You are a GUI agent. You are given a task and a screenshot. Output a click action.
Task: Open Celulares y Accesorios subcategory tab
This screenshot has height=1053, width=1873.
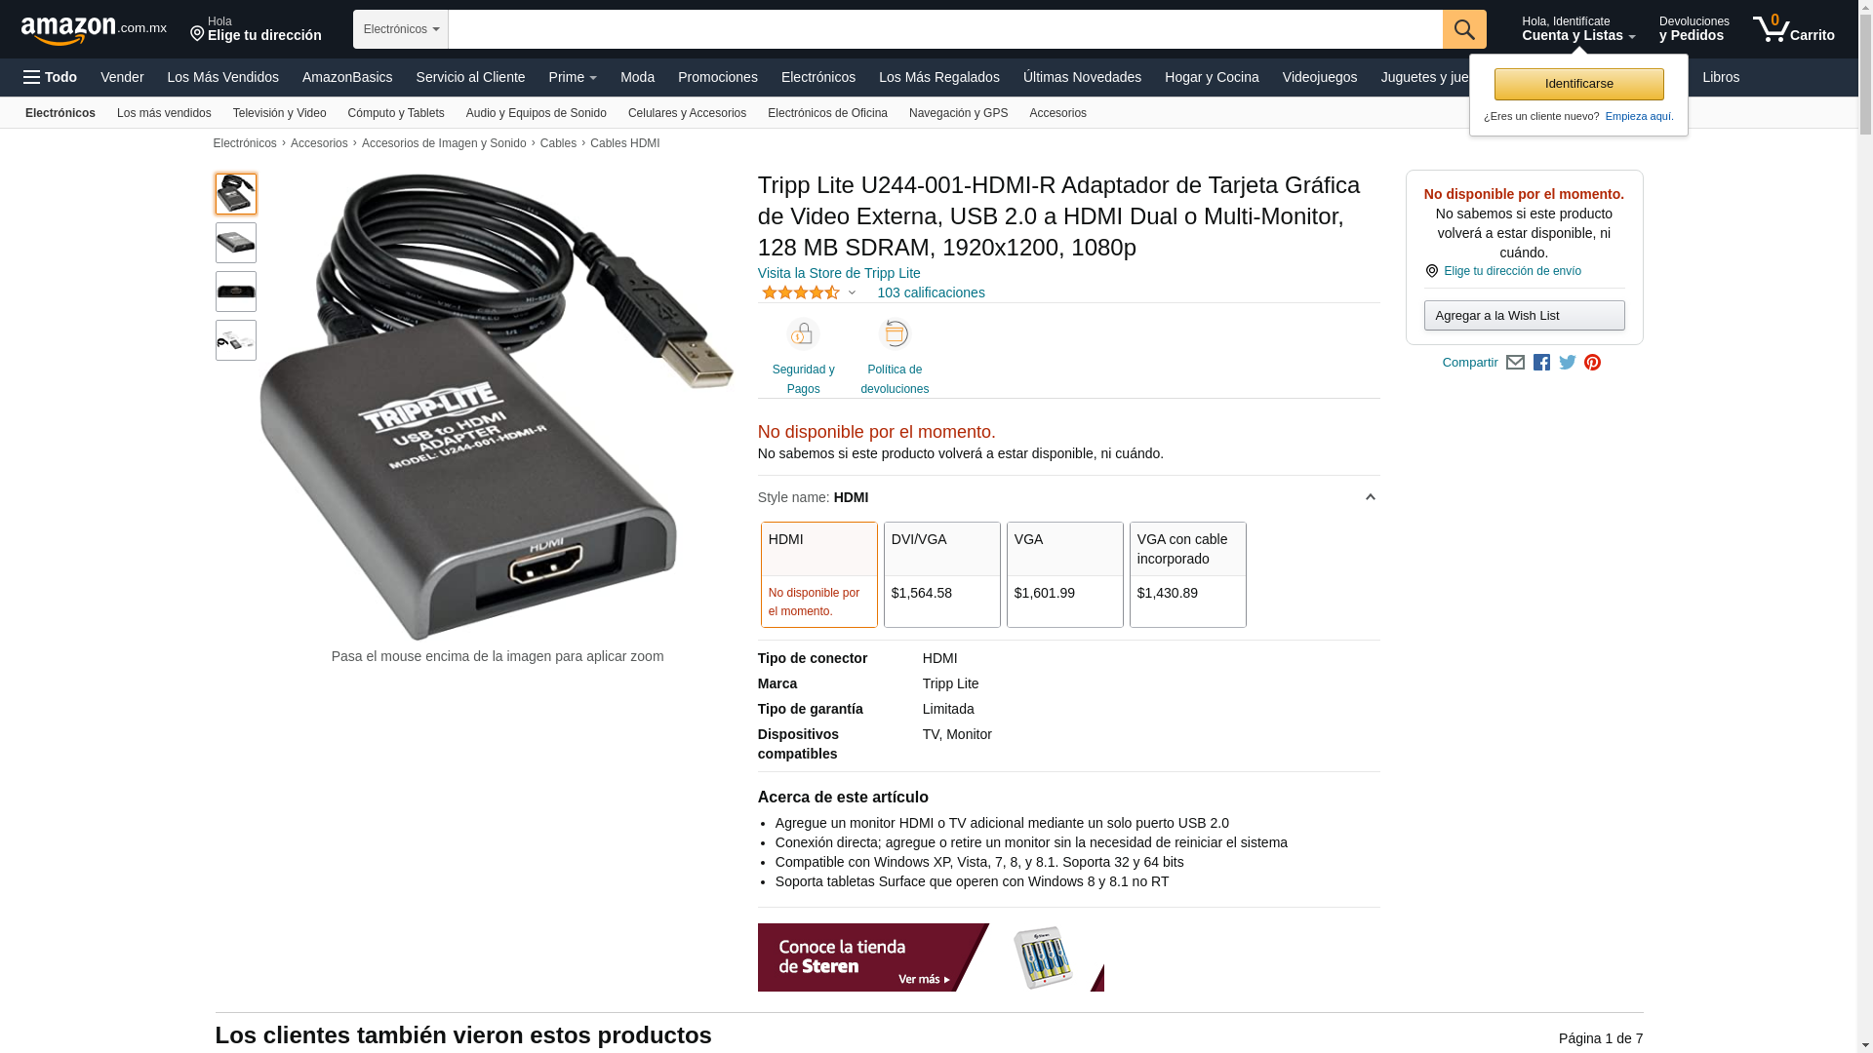pyautogui.click(x=687, y=113)
